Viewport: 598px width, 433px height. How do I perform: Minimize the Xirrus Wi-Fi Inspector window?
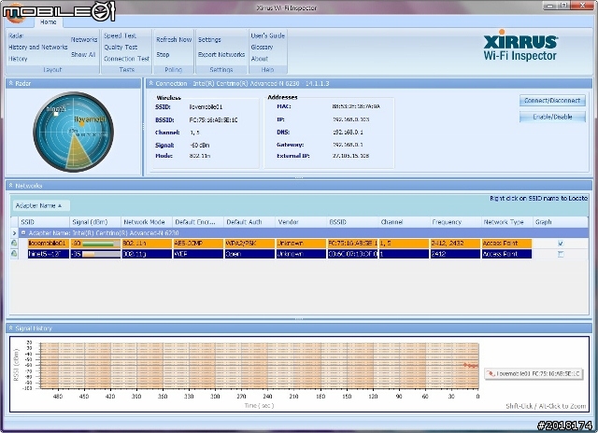point(549,6)
